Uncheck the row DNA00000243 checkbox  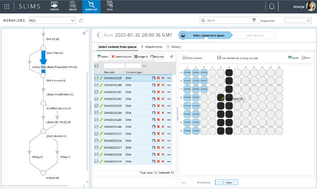(96, 106)
